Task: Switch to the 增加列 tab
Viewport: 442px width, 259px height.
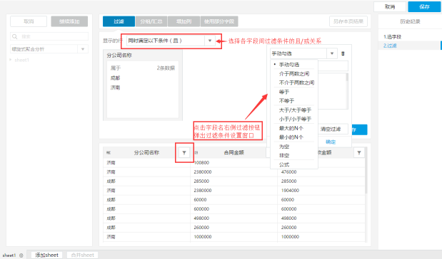Action: [184, 21]
